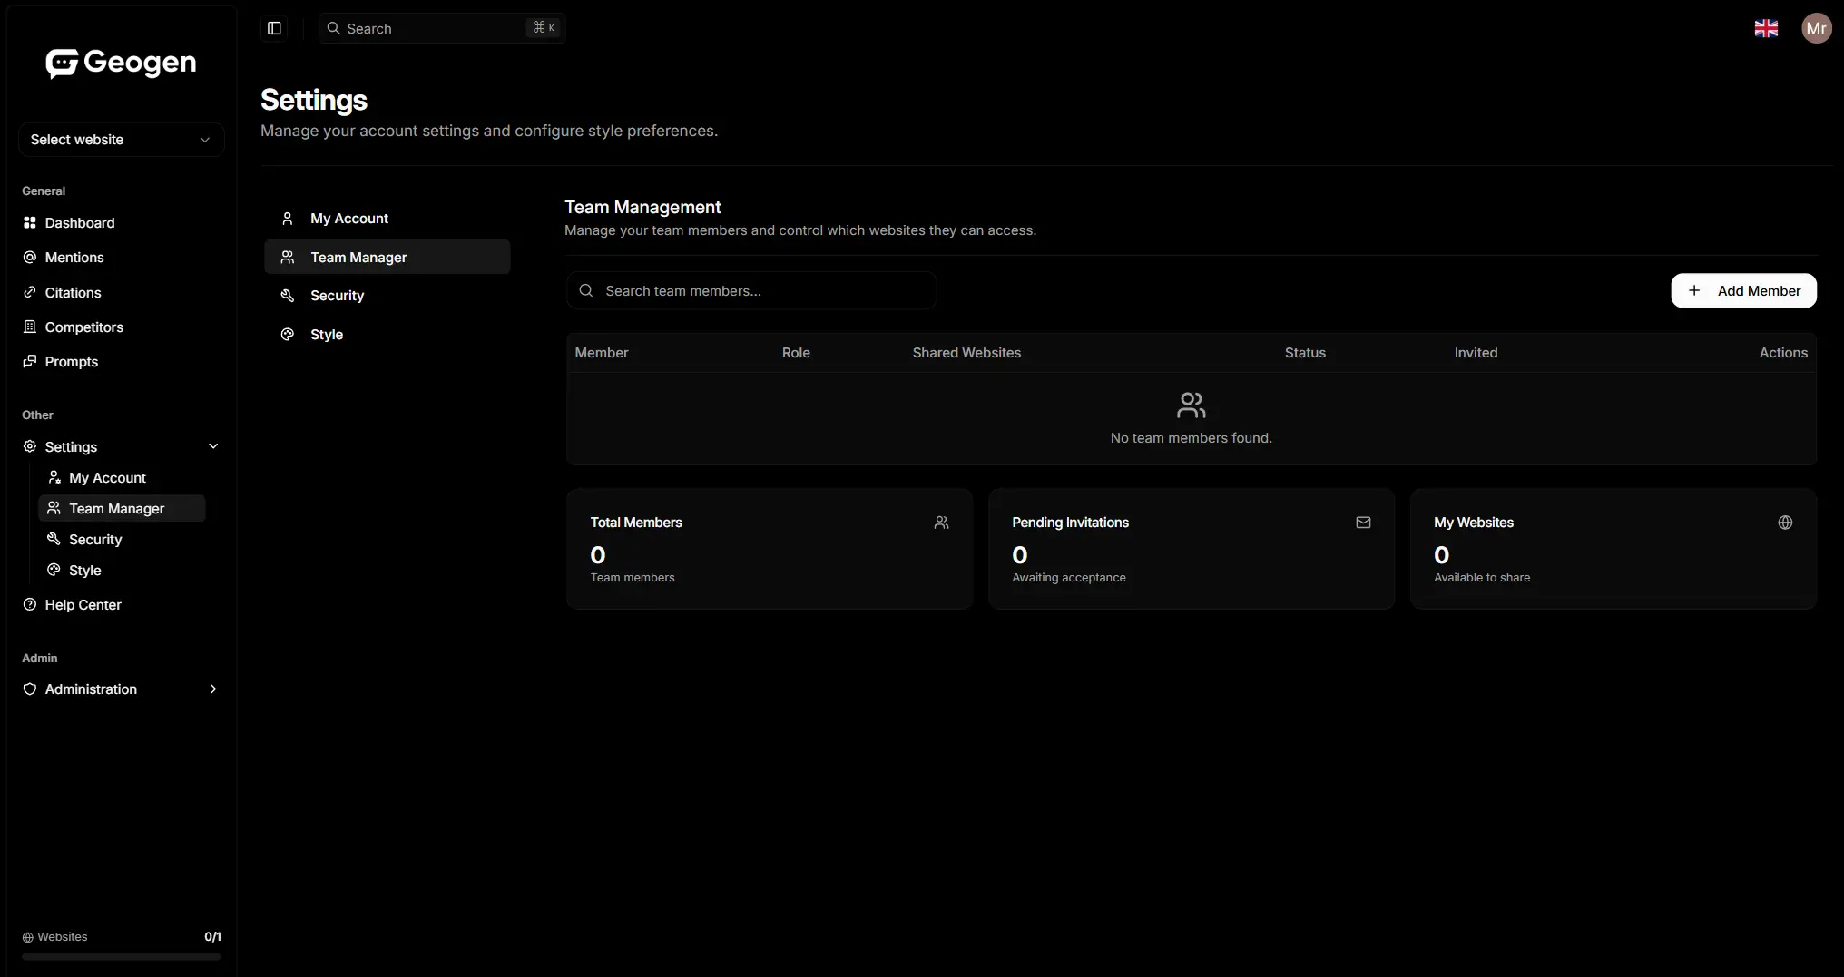
Task: Click the Status column header
Action: tap(1305, 353)
